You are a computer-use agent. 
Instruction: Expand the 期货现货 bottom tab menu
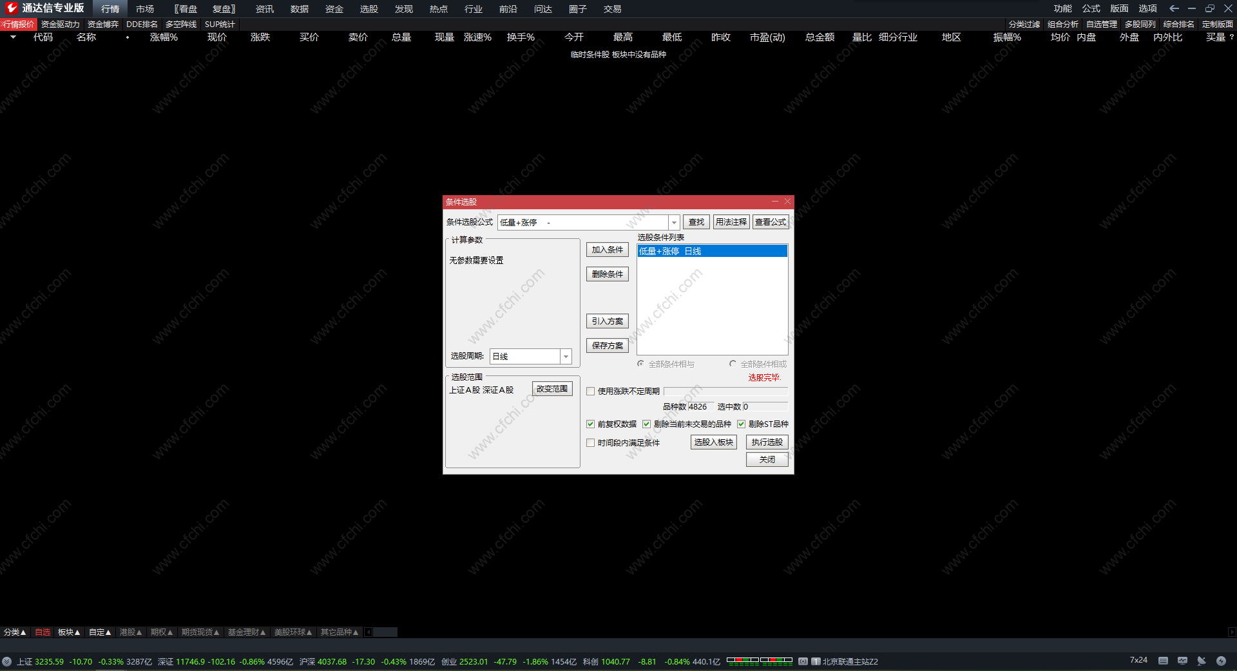click(x=200, y=632)
